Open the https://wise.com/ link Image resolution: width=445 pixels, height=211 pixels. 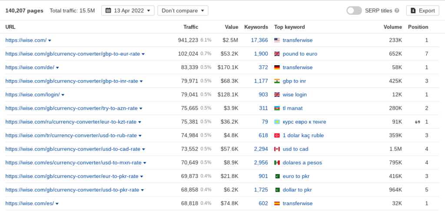click(26, 40)
